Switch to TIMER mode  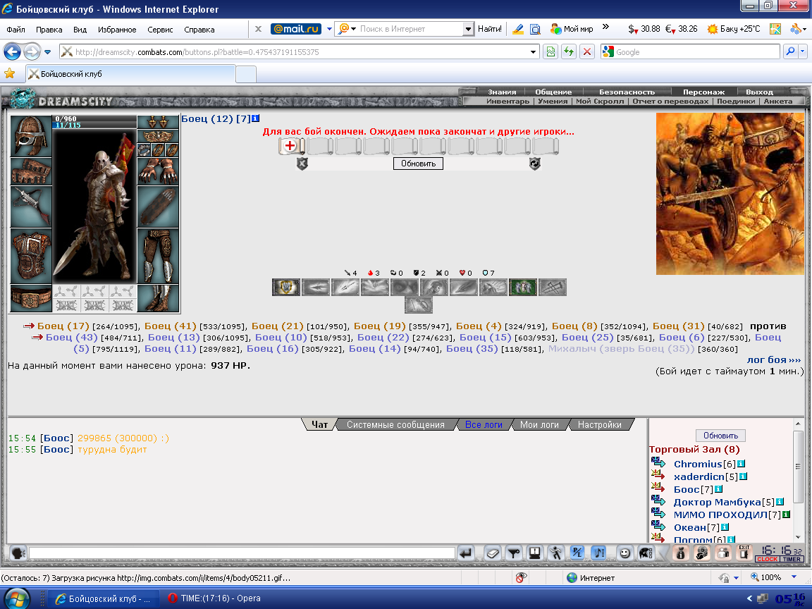tap(792, 559)
